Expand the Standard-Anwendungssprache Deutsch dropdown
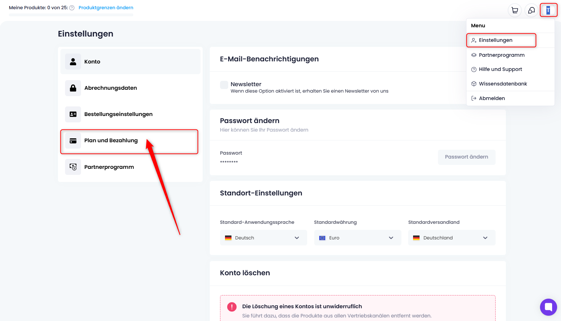The image size is (561, 321). (x=263, y=238)
